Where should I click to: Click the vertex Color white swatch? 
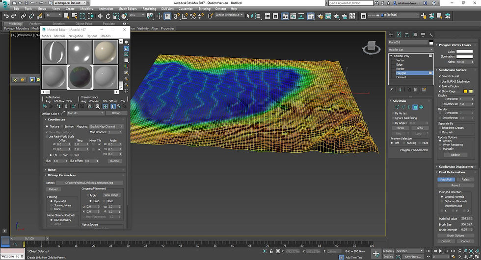464,51
